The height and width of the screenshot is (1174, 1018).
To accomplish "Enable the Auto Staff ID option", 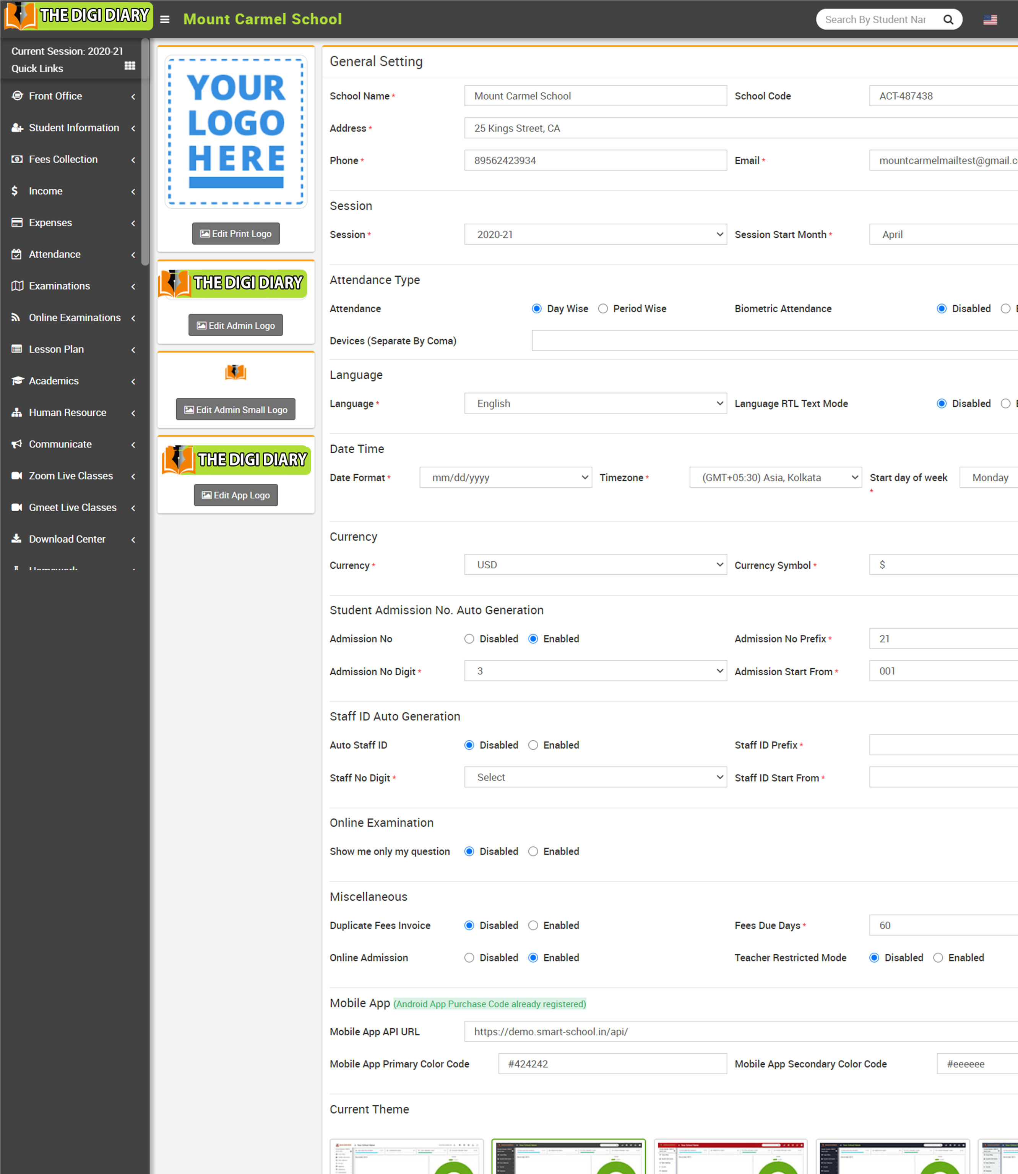I will click(x=533, y=745).
